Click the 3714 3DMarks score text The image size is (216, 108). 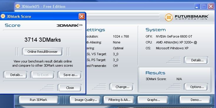pos(43,40)
